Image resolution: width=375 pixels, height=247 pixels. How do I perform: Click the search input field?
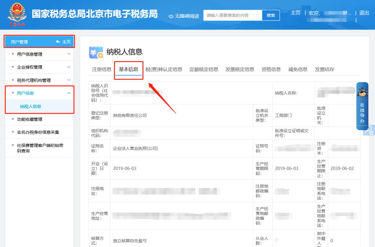tap(233, 15)
